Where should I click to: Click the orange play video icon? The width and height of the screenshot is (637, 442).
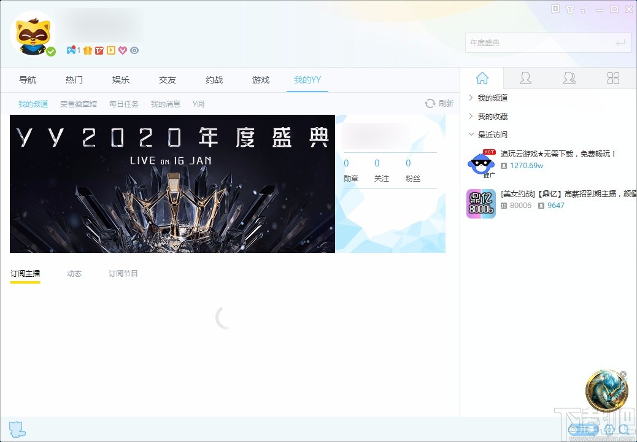[x=111, y=50]
